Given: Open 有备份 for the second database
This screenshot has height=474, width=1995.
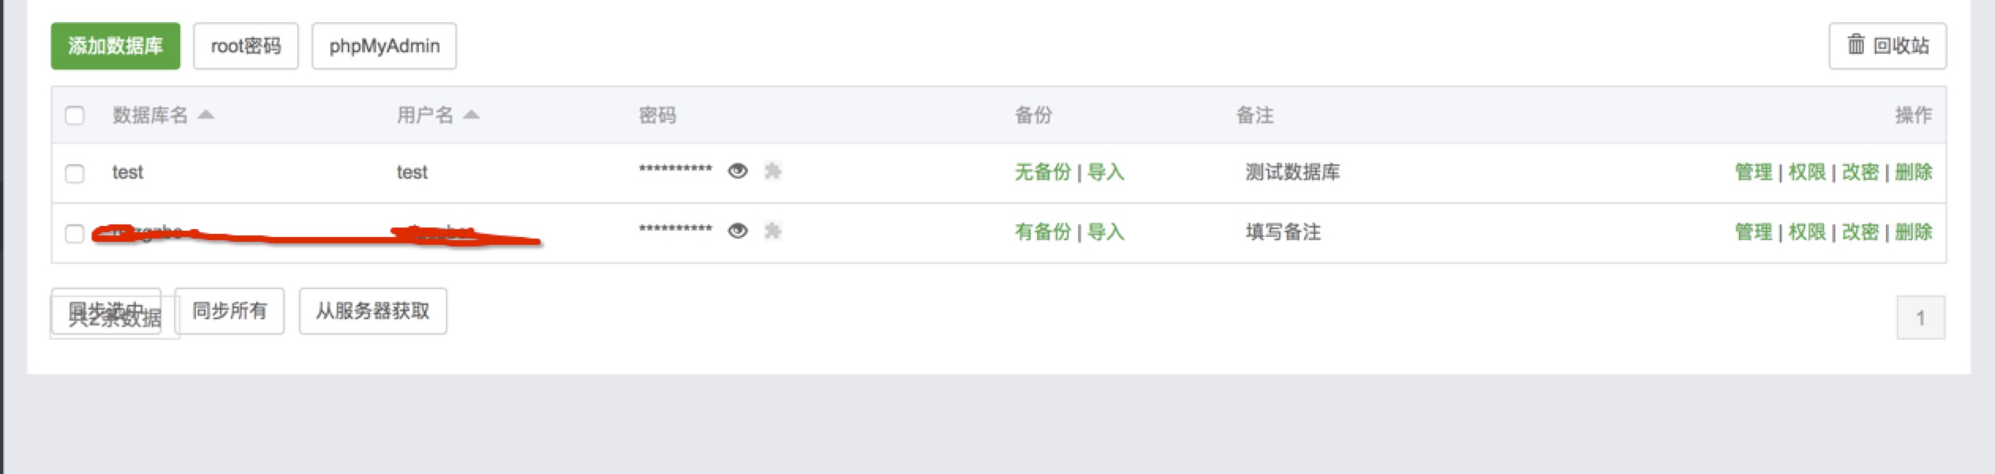Looking at the screenshot, I should coord(1043,232).
